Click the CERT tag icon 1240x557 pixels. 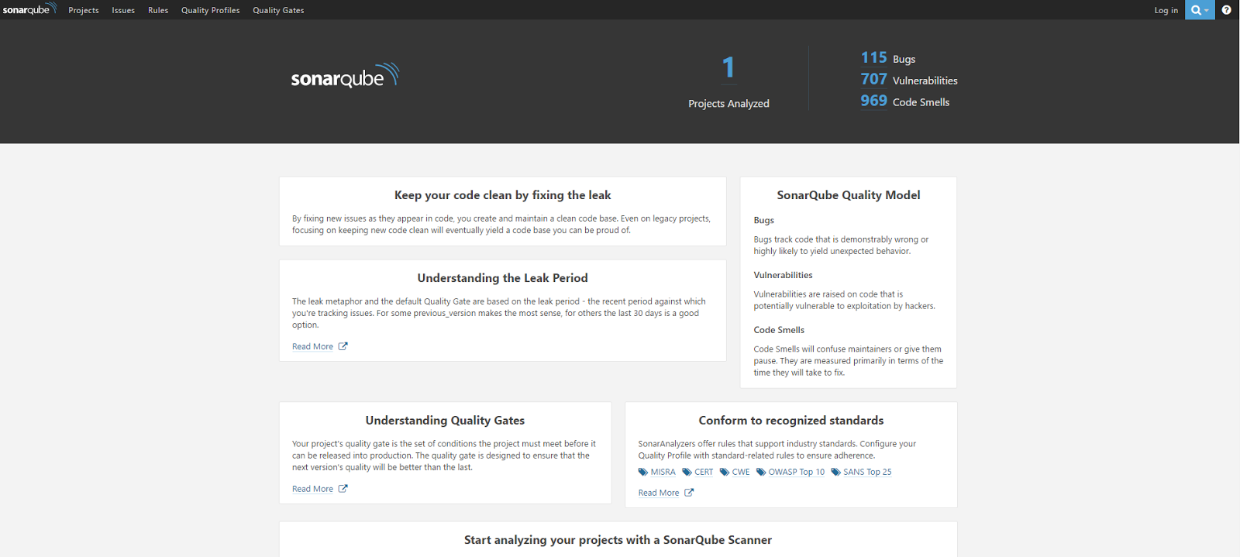point(687,472)
